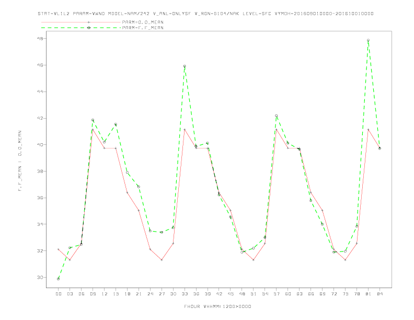
Task: Click the red solid legend line sample
Action: pyautogui.click(x=81, y=22)
